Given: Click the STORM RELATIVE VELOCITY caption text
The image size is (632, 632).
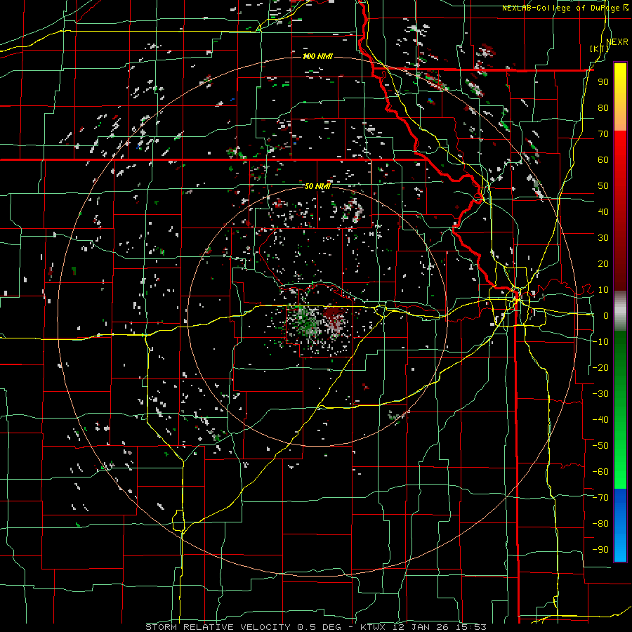Looking at the screenshot, I should pyautogui.click(x=218, y=627).
